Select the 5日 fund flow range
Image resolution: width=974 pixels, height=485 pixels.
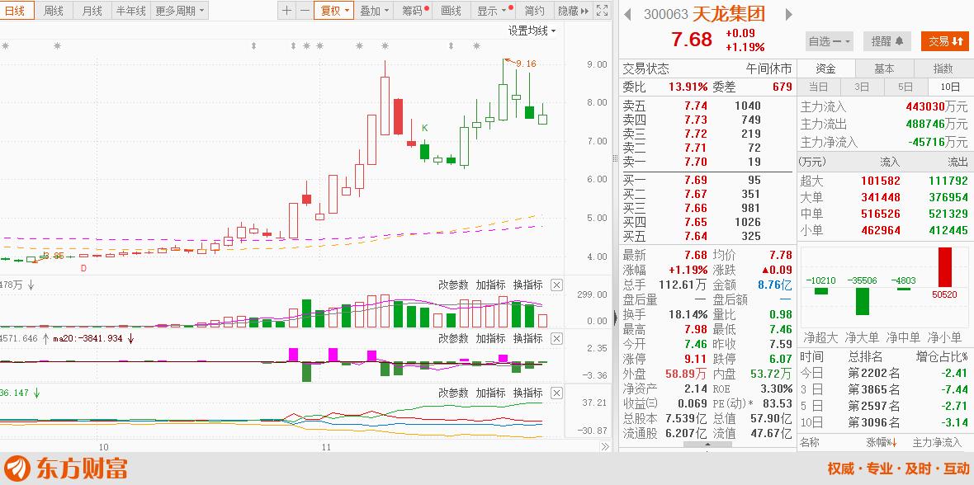point(905,87)
